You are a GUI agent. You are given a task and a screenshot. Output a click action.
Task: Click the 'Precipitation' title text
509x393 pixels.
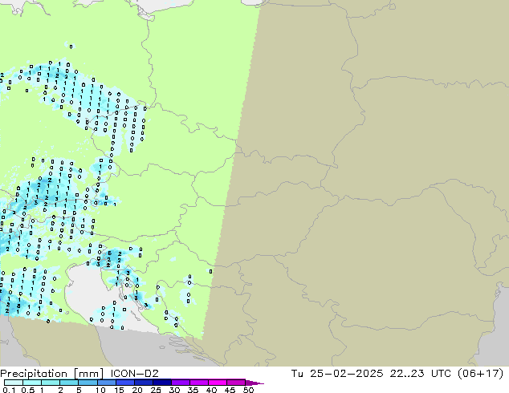point(34,374)
